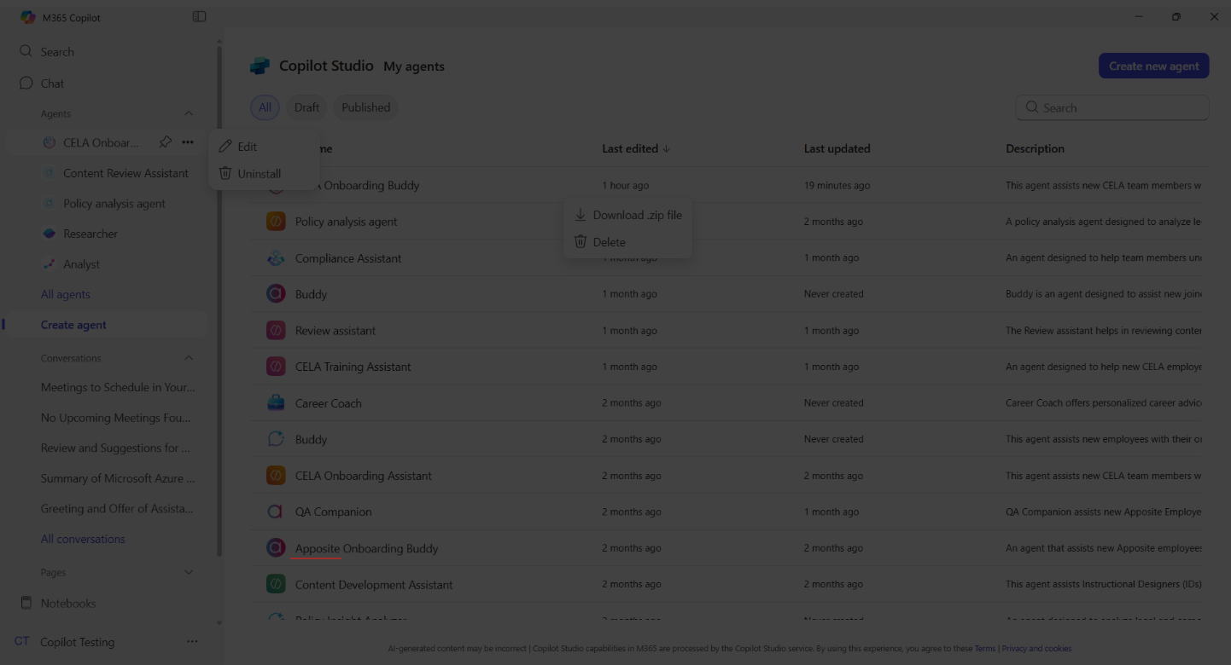Click the magnifier icon in agents search
Screen dimensions: 1231x665
tap(1032, 107)
